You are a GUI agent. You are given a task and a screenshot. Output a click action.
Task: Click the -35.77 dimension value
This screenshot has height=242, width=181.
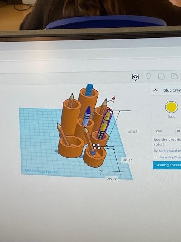[x=112, y=179]
